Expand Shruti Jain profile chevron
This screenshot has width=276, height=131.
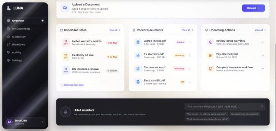[x=43, y=122]
